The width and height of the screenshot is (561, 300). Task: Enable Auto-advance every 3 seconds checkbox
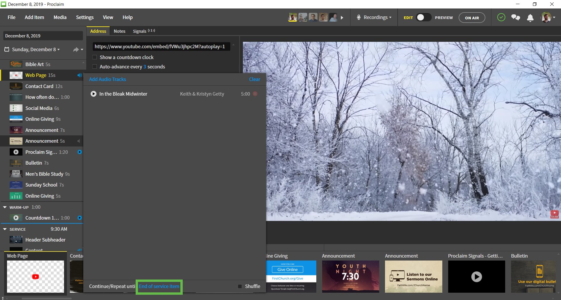click(95, 67)
